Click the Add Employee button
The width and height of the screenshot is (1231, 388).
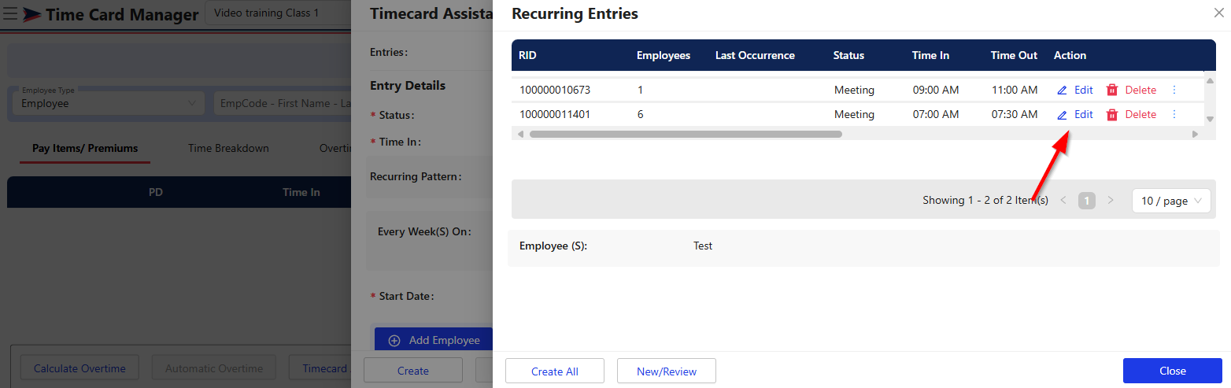434,340
